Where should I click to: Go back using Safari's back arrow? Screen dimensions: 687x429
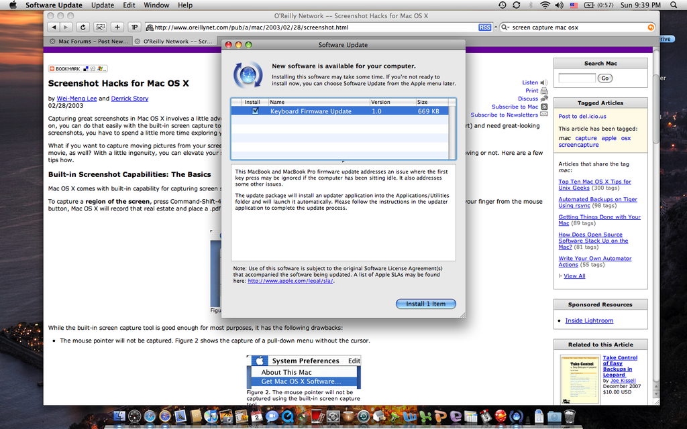[x=54, y=27]
